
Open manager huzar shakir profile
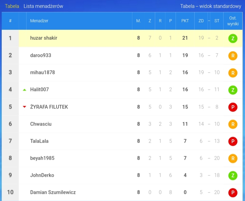point(44,38)
